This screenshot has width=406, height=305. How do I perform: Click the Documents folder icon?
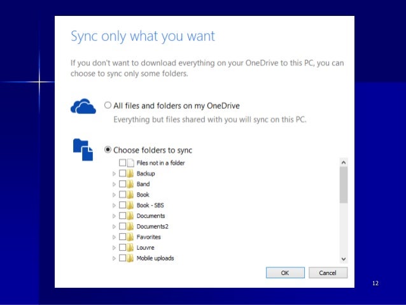coord(130,216)
